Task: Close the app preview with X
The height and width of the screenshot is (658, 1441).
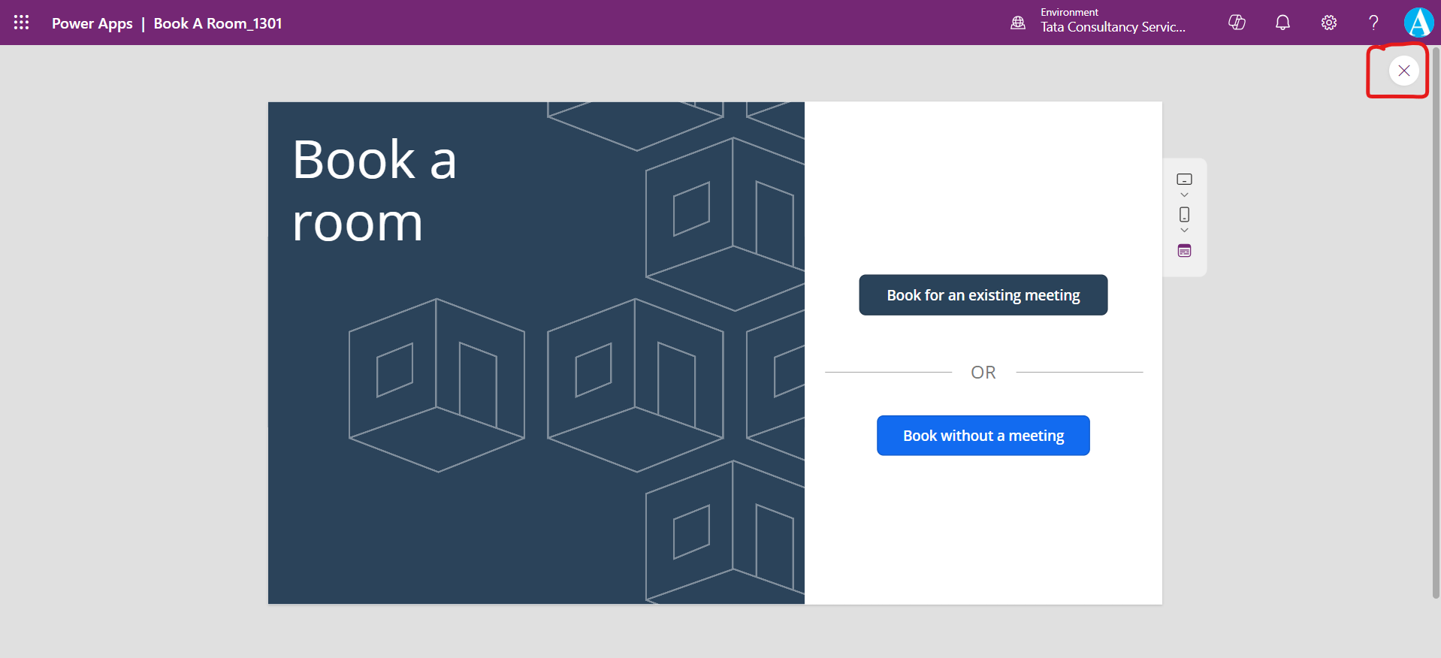Action: pyautogui.click(x=1403, y=71)
